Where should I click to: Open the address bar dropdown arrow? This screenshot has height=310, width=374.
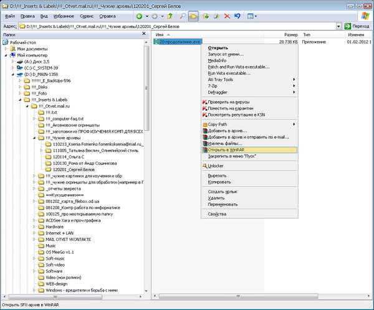pyautogui.click(x=338, y=26)
